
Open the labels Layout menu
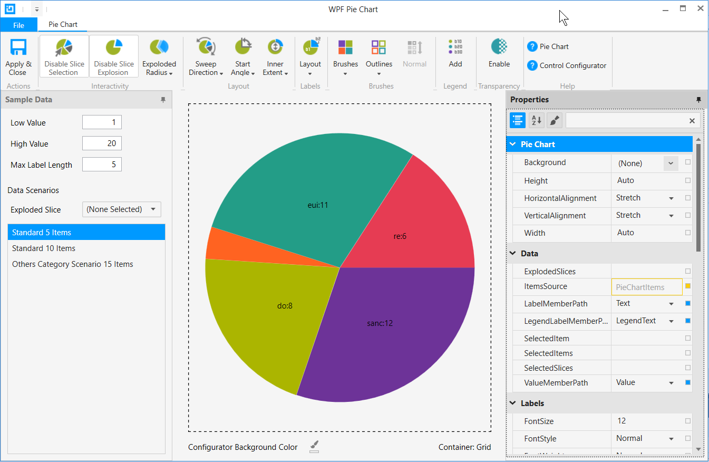pyautogui.click(x=310, y=57)
